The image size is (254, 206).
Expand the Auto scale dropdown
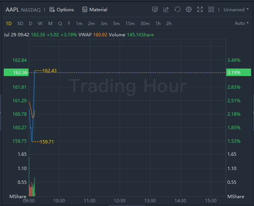coord(242,23)
